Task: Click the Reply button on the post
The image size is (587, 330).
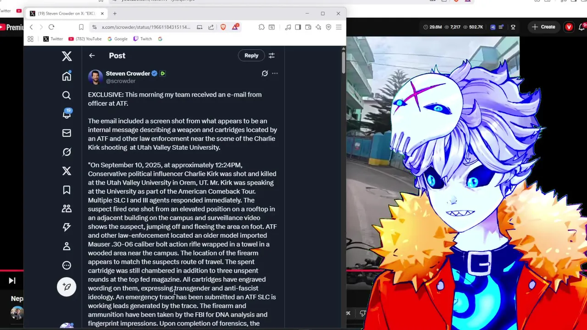Action: click(x=251, y=55)
